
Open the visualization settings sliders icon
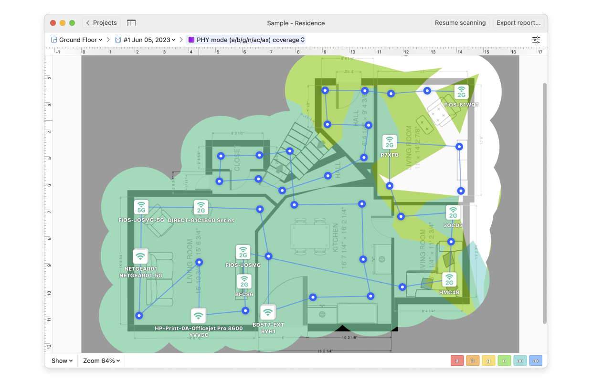tap(537, 40)
